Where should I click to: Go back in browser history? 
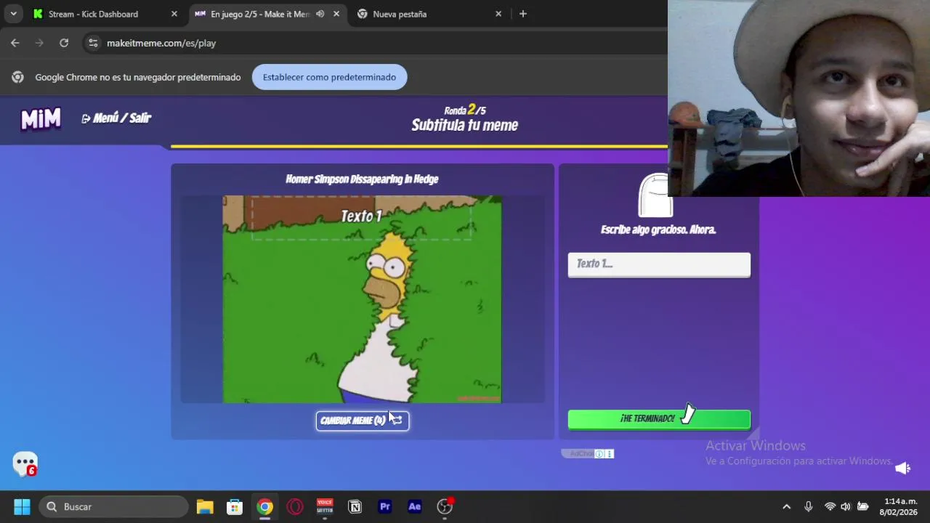(15, 43)
